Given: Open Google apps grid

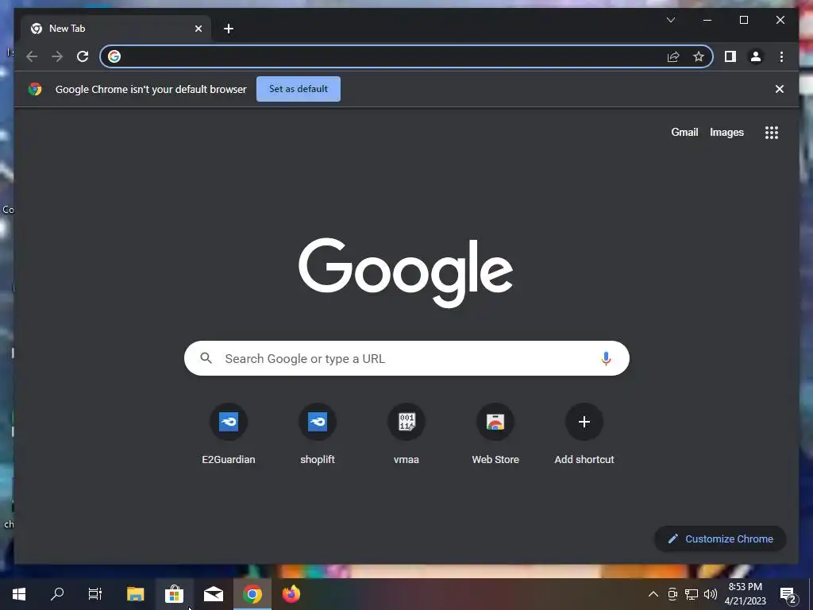Looking at the screenshot, I should (x=772, y=133).
